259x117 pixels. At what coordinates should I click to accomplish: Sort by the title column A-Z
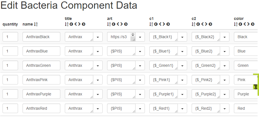click(x=67, y=24)
